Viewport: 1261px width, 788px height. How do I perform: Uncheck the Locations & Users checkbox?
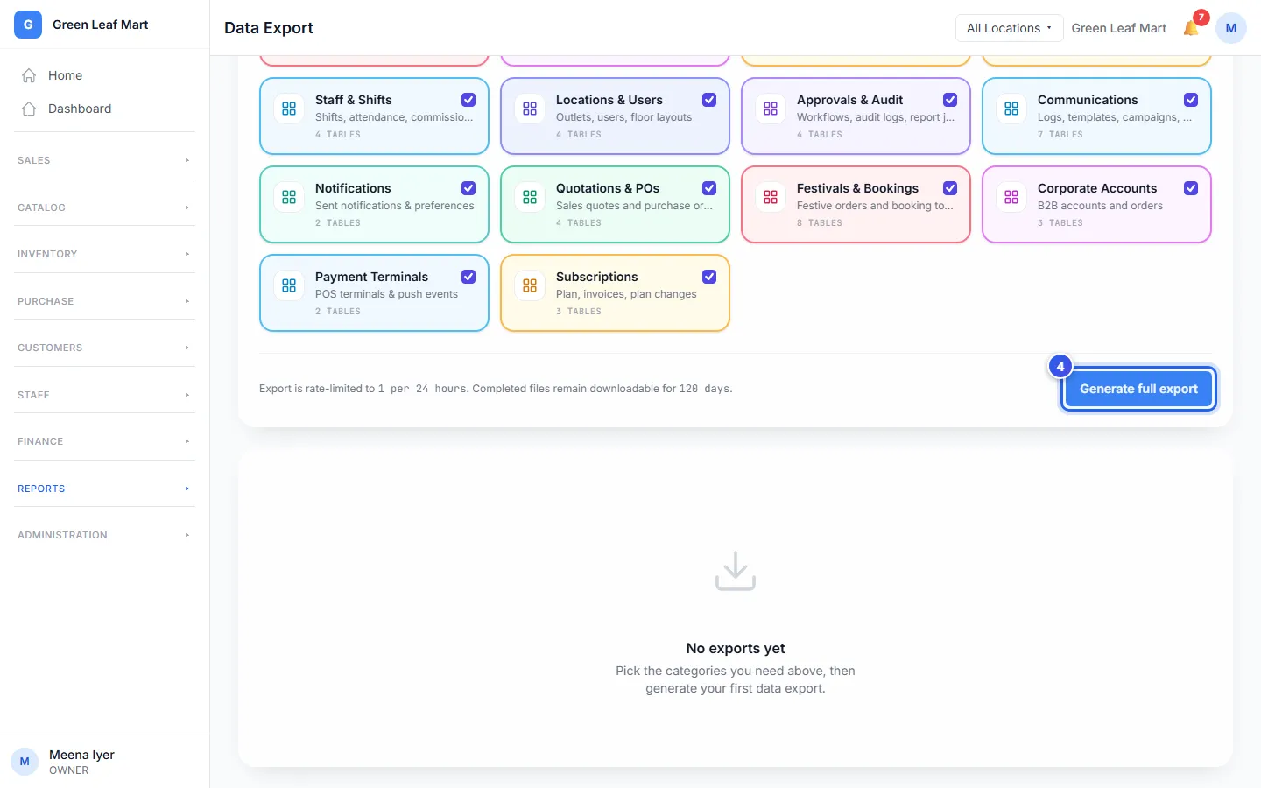coord(709,100)
